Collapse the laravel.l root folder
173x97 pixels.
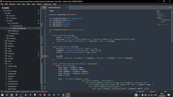[x=2, y=11]
